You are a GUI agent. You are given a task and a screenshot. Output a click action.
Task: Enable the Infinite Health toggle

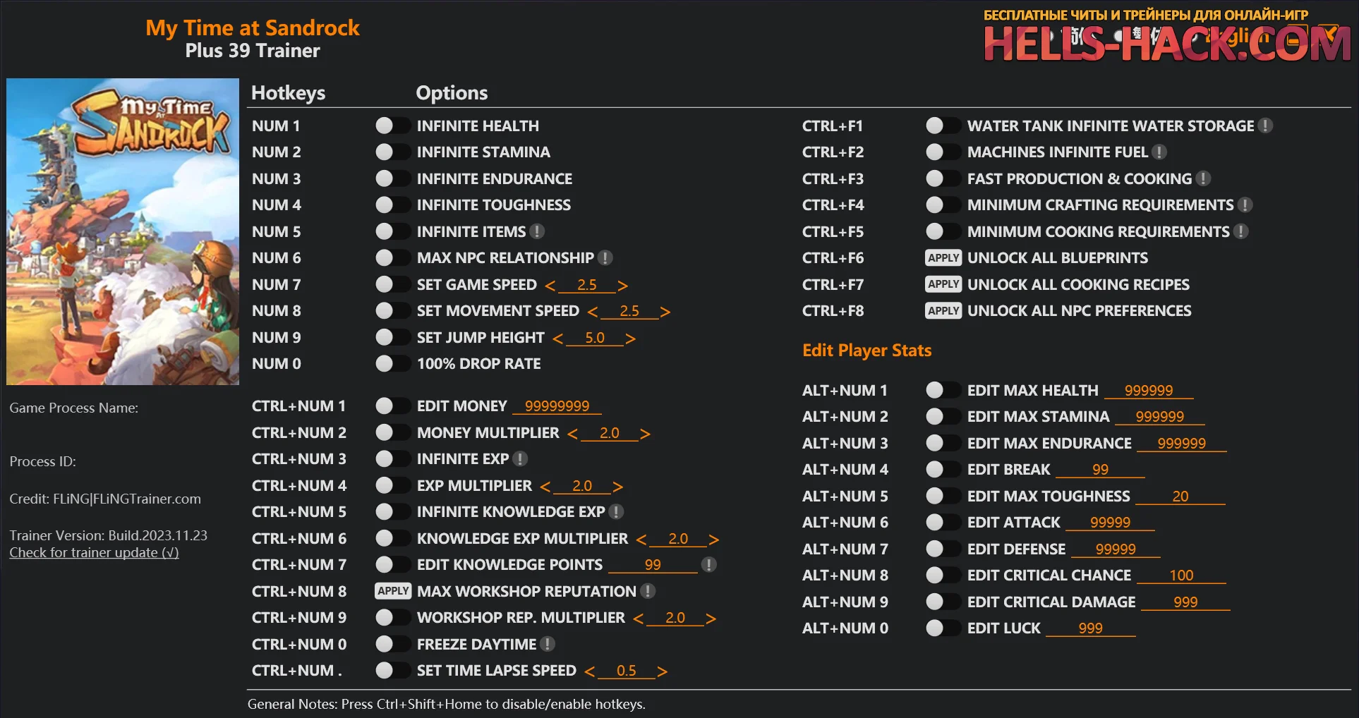tap(392, 126)
